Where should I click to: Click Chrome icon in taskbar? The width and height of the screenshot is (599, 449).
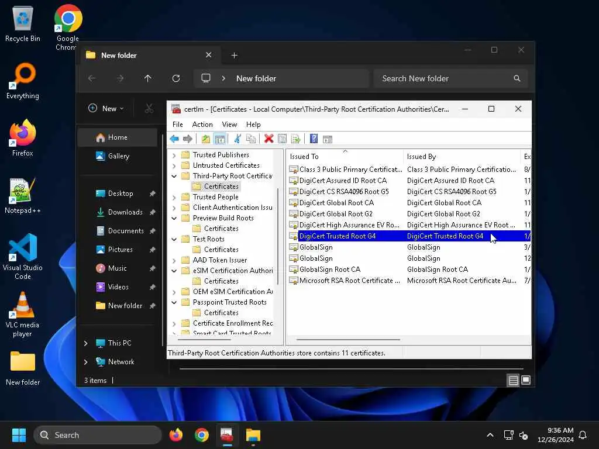pyautogui.click(x=202, y=435)
